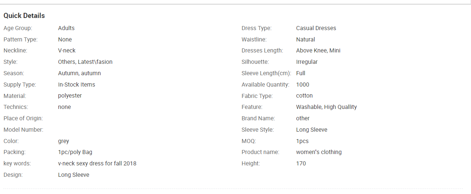Click the Season value Autumn, autumn

(79, 73)
